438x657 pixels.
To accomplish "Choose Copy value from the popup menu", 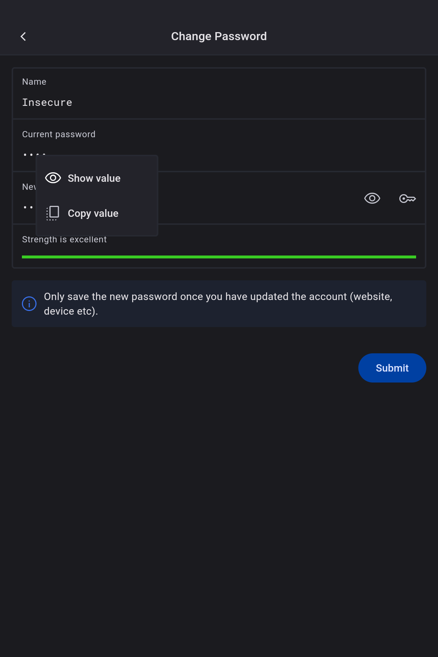I will pos(93,214).
